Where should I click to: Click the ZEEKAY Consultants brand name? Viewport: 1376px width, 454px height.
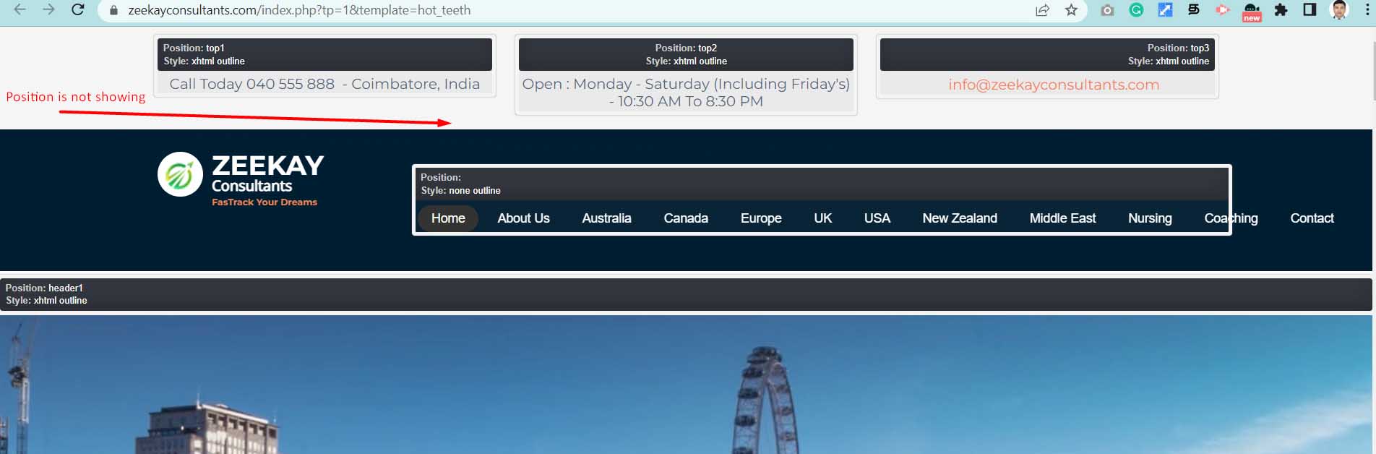pos(267,174)
